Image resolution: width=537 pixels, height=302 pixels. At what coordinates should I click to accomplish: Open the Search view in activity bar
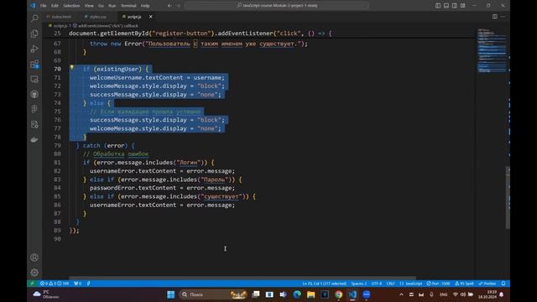pyautogui.click(x=34, y=18)
